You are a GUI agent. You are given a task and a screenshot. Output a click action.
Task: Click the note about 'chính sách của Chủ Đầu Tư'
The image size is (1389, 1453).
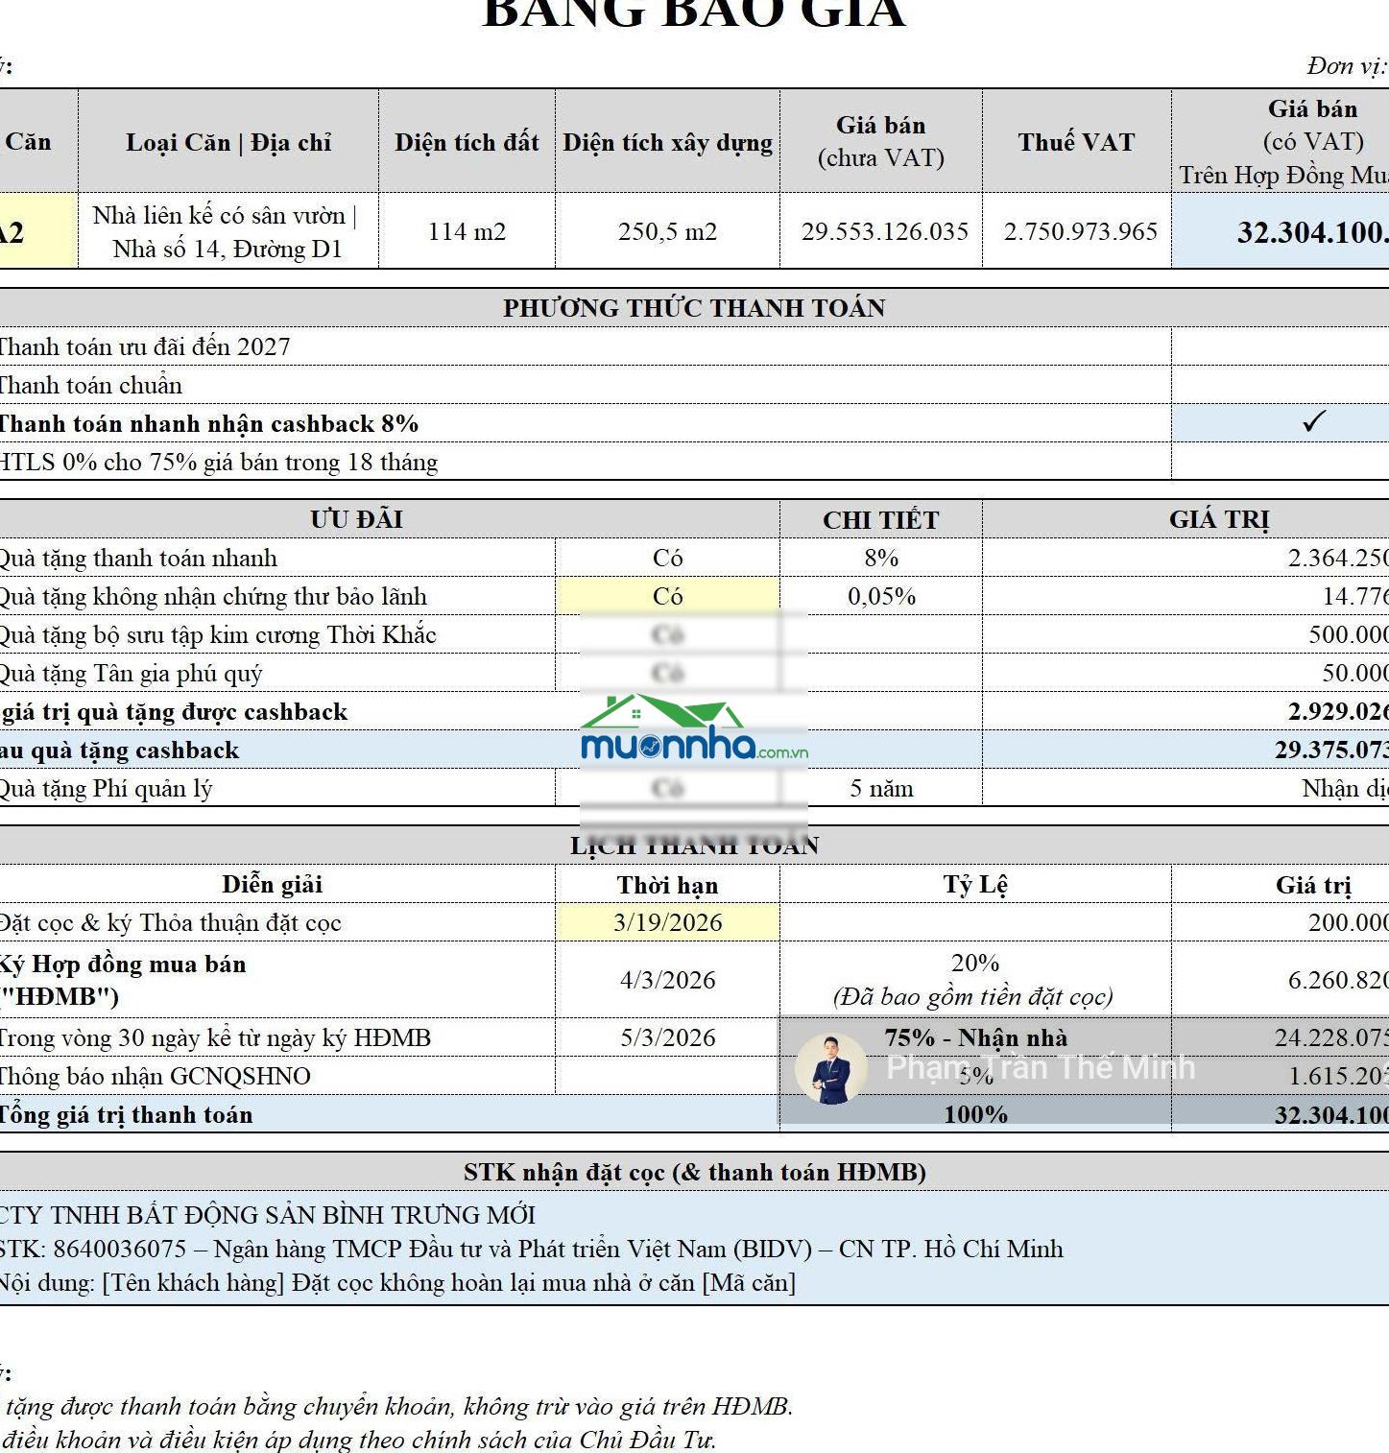(358, 1440)
